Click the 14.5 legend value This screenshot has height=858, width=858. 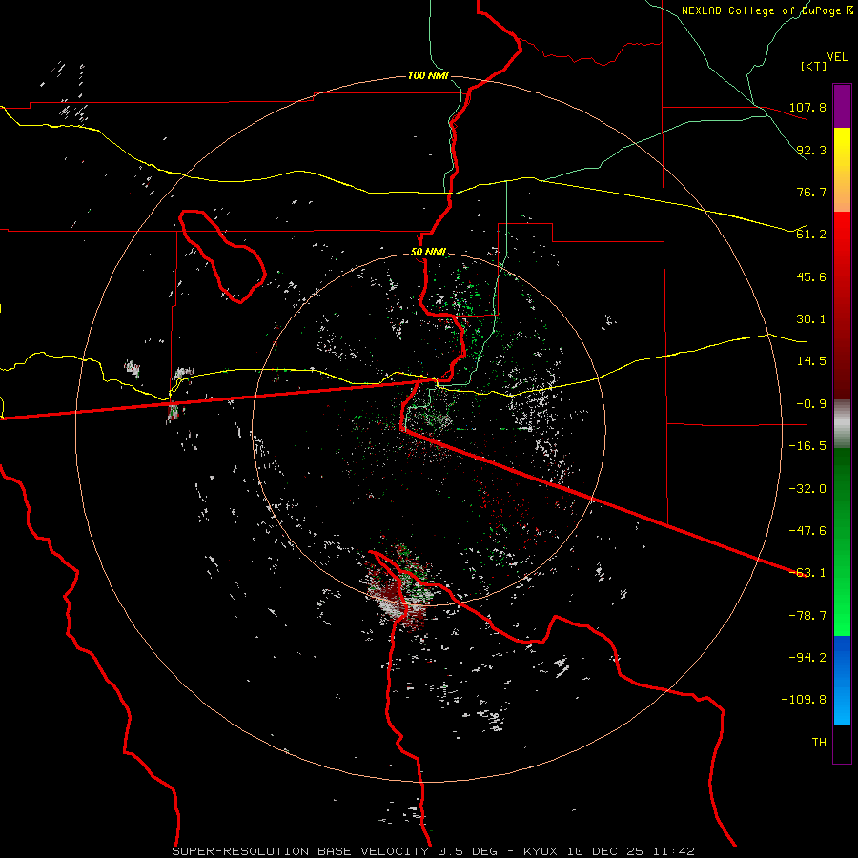pos(811,361)
